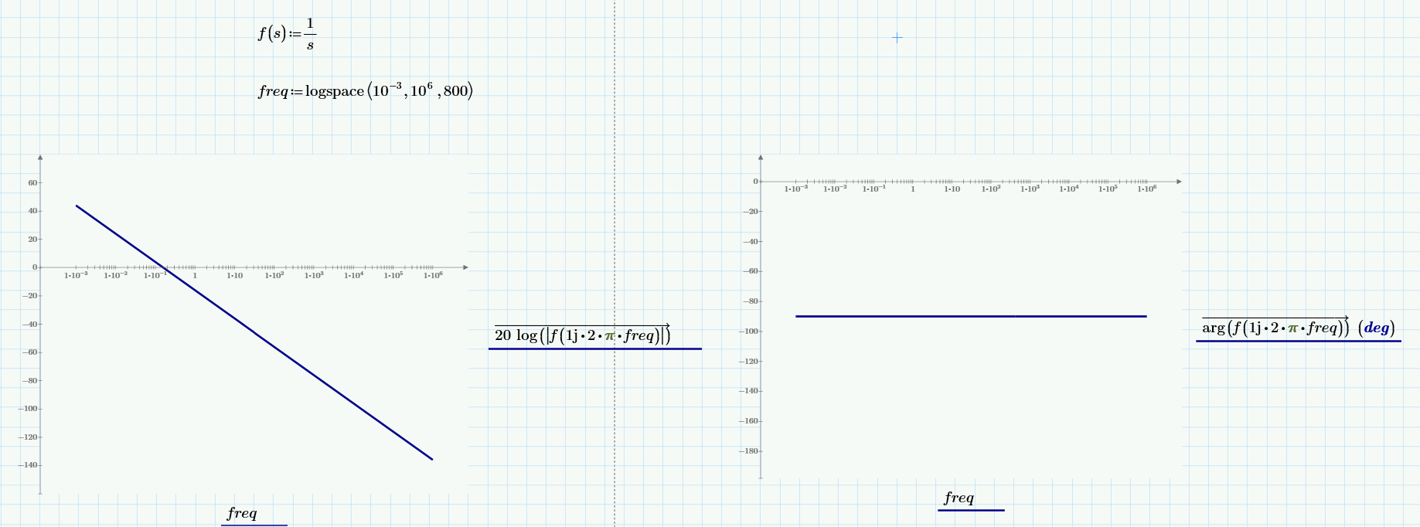Select the freq logspace definition region
Viewport: 1420px width, 527px height.
365,91
